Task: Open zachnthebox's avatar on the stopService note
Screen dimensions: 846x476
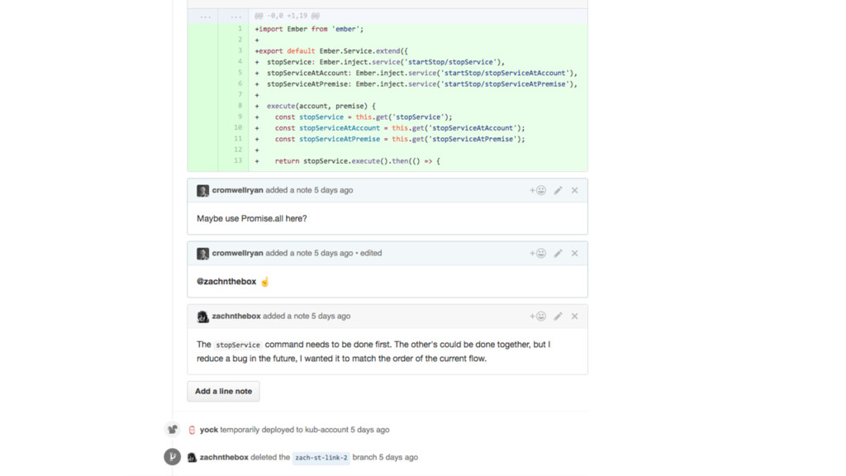Action: point(202,317)
